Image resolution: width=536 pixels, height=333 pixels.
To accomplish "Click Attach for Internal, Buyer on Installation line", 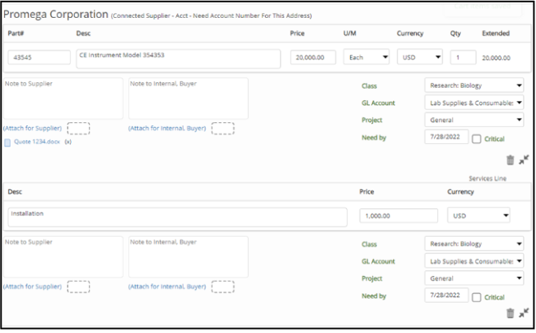I will tap(167, 287).
